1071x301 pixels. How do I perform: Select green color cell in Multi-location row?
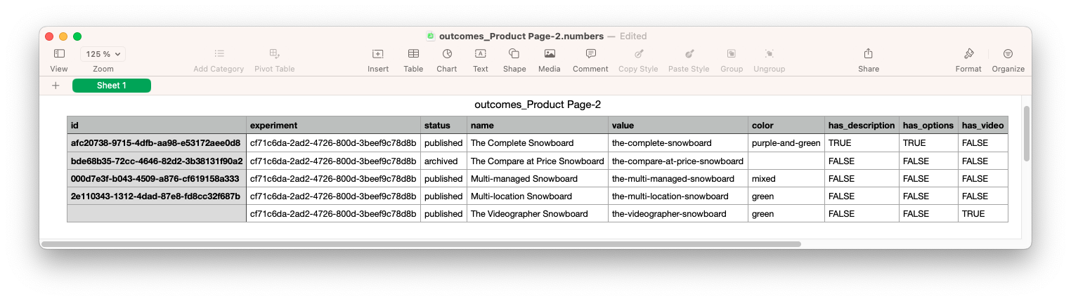pos(786,196)
